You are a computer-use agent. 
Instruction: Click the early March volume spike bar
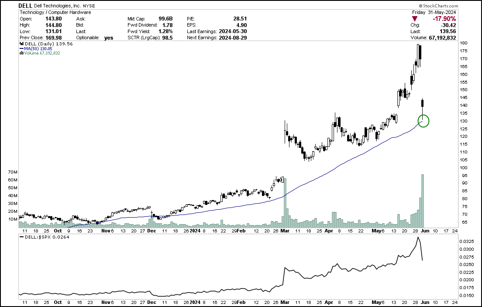click(x=285, y=203)
